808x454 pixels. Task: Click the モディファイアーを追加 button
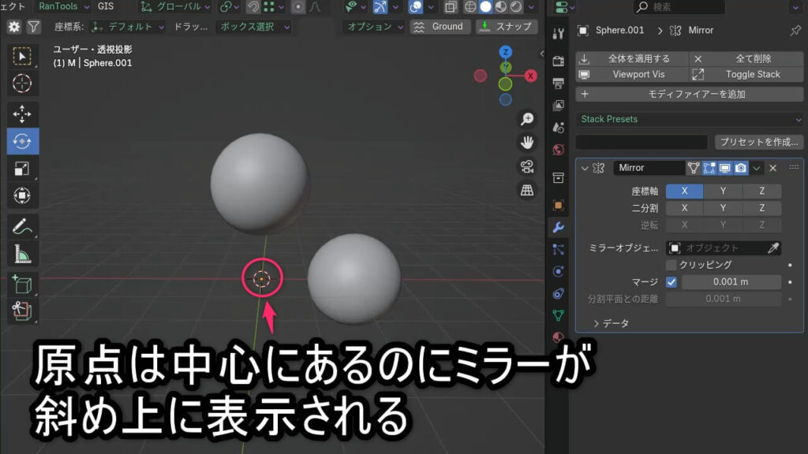(690, 94)
